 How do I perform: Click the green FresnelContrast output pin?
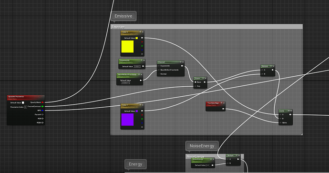[x=42, y=107]
